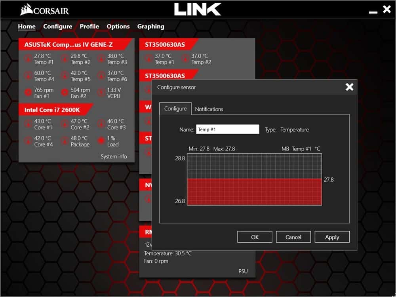Viewport: 396px width, 297px height.
Task: Click the 'Max: 27.8' graph label
Action: pyautogui.click(x=224, y=149)
